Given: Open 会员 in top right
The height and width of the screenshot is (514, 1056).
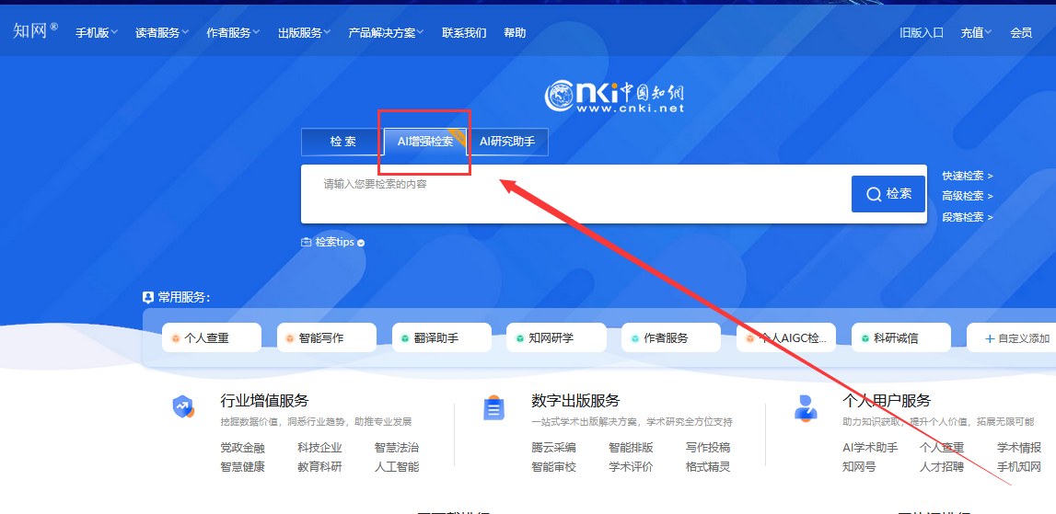Looking at the screenshot, I should pyautogui.click(x=1021, y=32).
